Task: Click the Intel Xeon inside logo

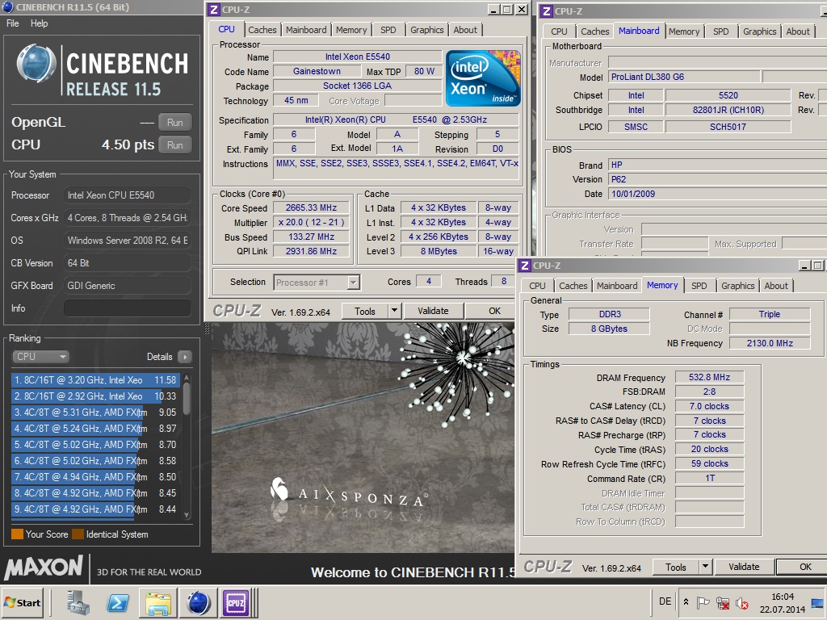Action: 483,78
